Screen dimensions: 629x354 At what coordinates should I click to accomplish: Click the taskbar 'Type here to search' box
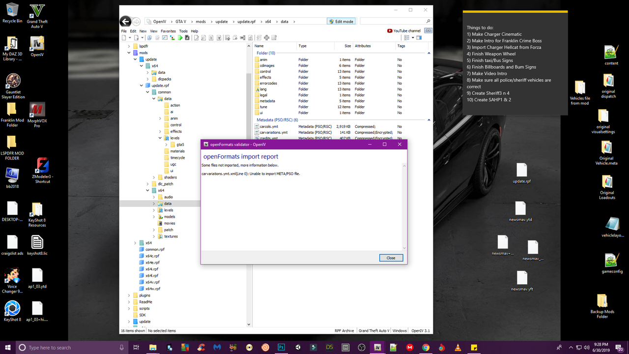[x=72, y=347]
